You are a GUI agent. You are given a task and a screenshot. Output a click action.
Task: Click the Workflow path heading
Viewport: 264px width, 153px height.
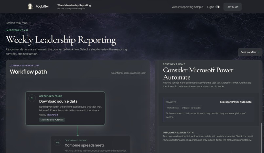click(x=28, y=72)
